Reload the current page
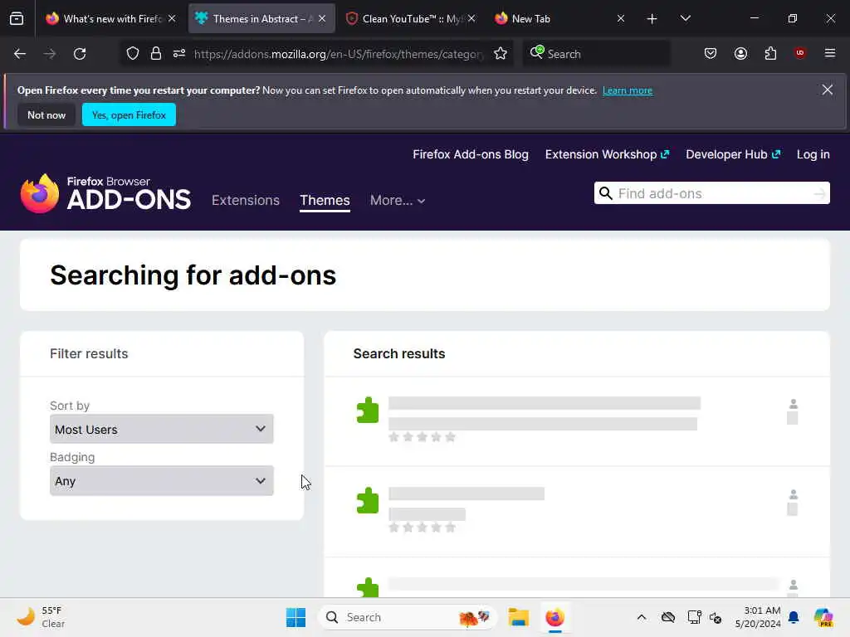850x637 pixels. [80, 54]
